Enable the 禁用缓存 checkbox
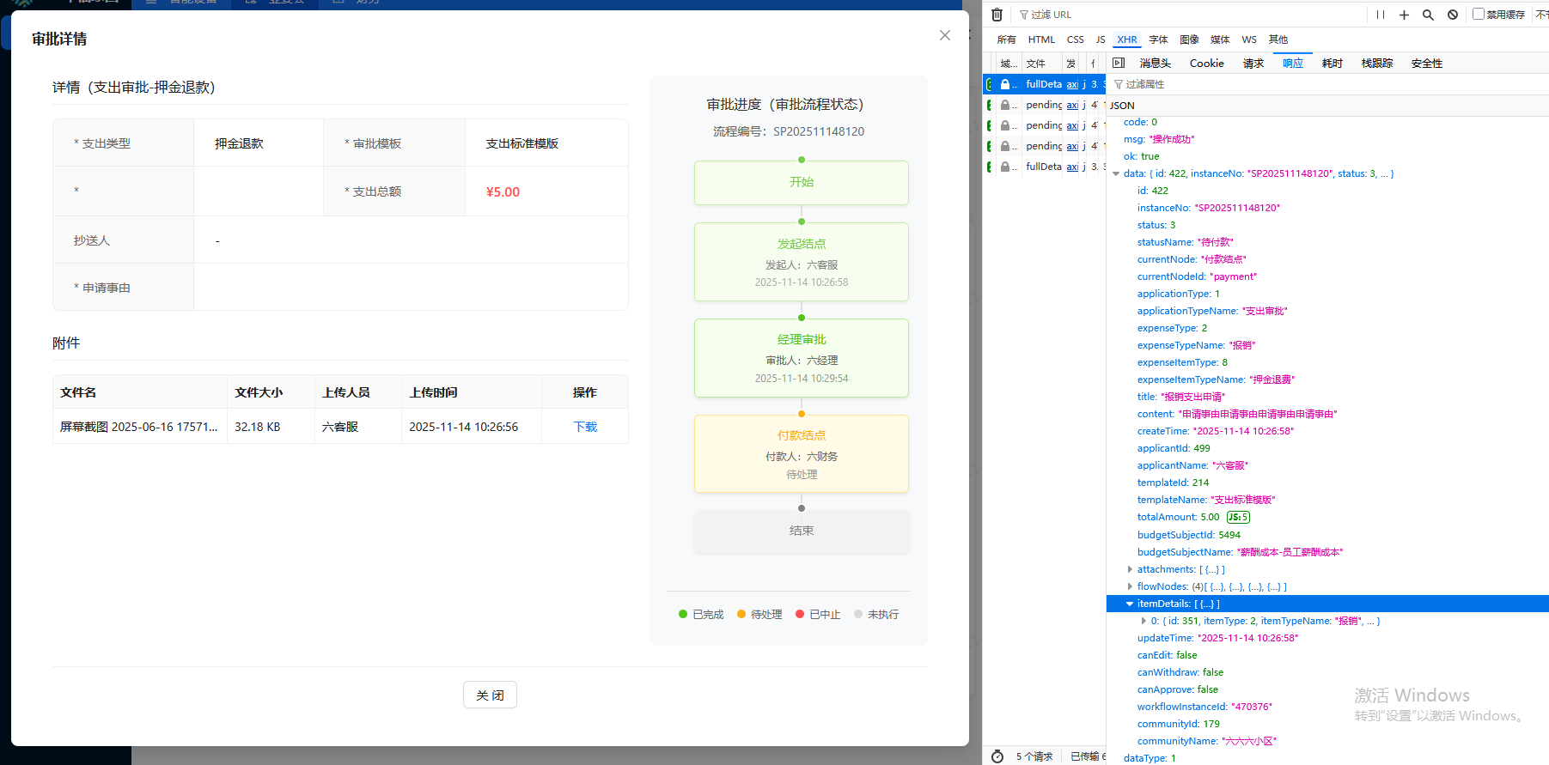Screen dimensions: 1549x765 [1479, 14]
